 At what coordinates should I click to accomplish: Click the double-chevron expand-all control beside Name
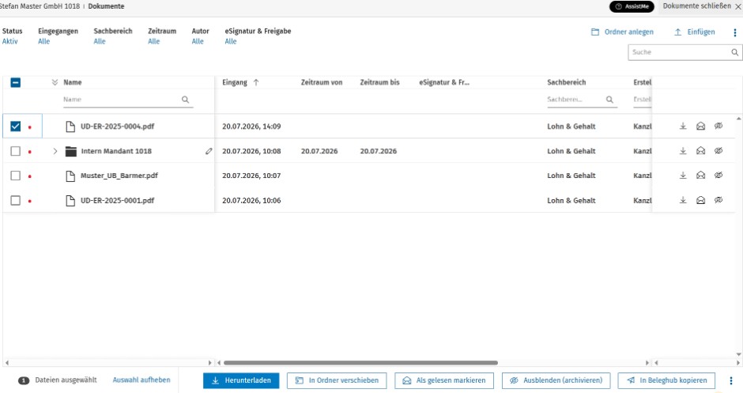coord(55,82)
